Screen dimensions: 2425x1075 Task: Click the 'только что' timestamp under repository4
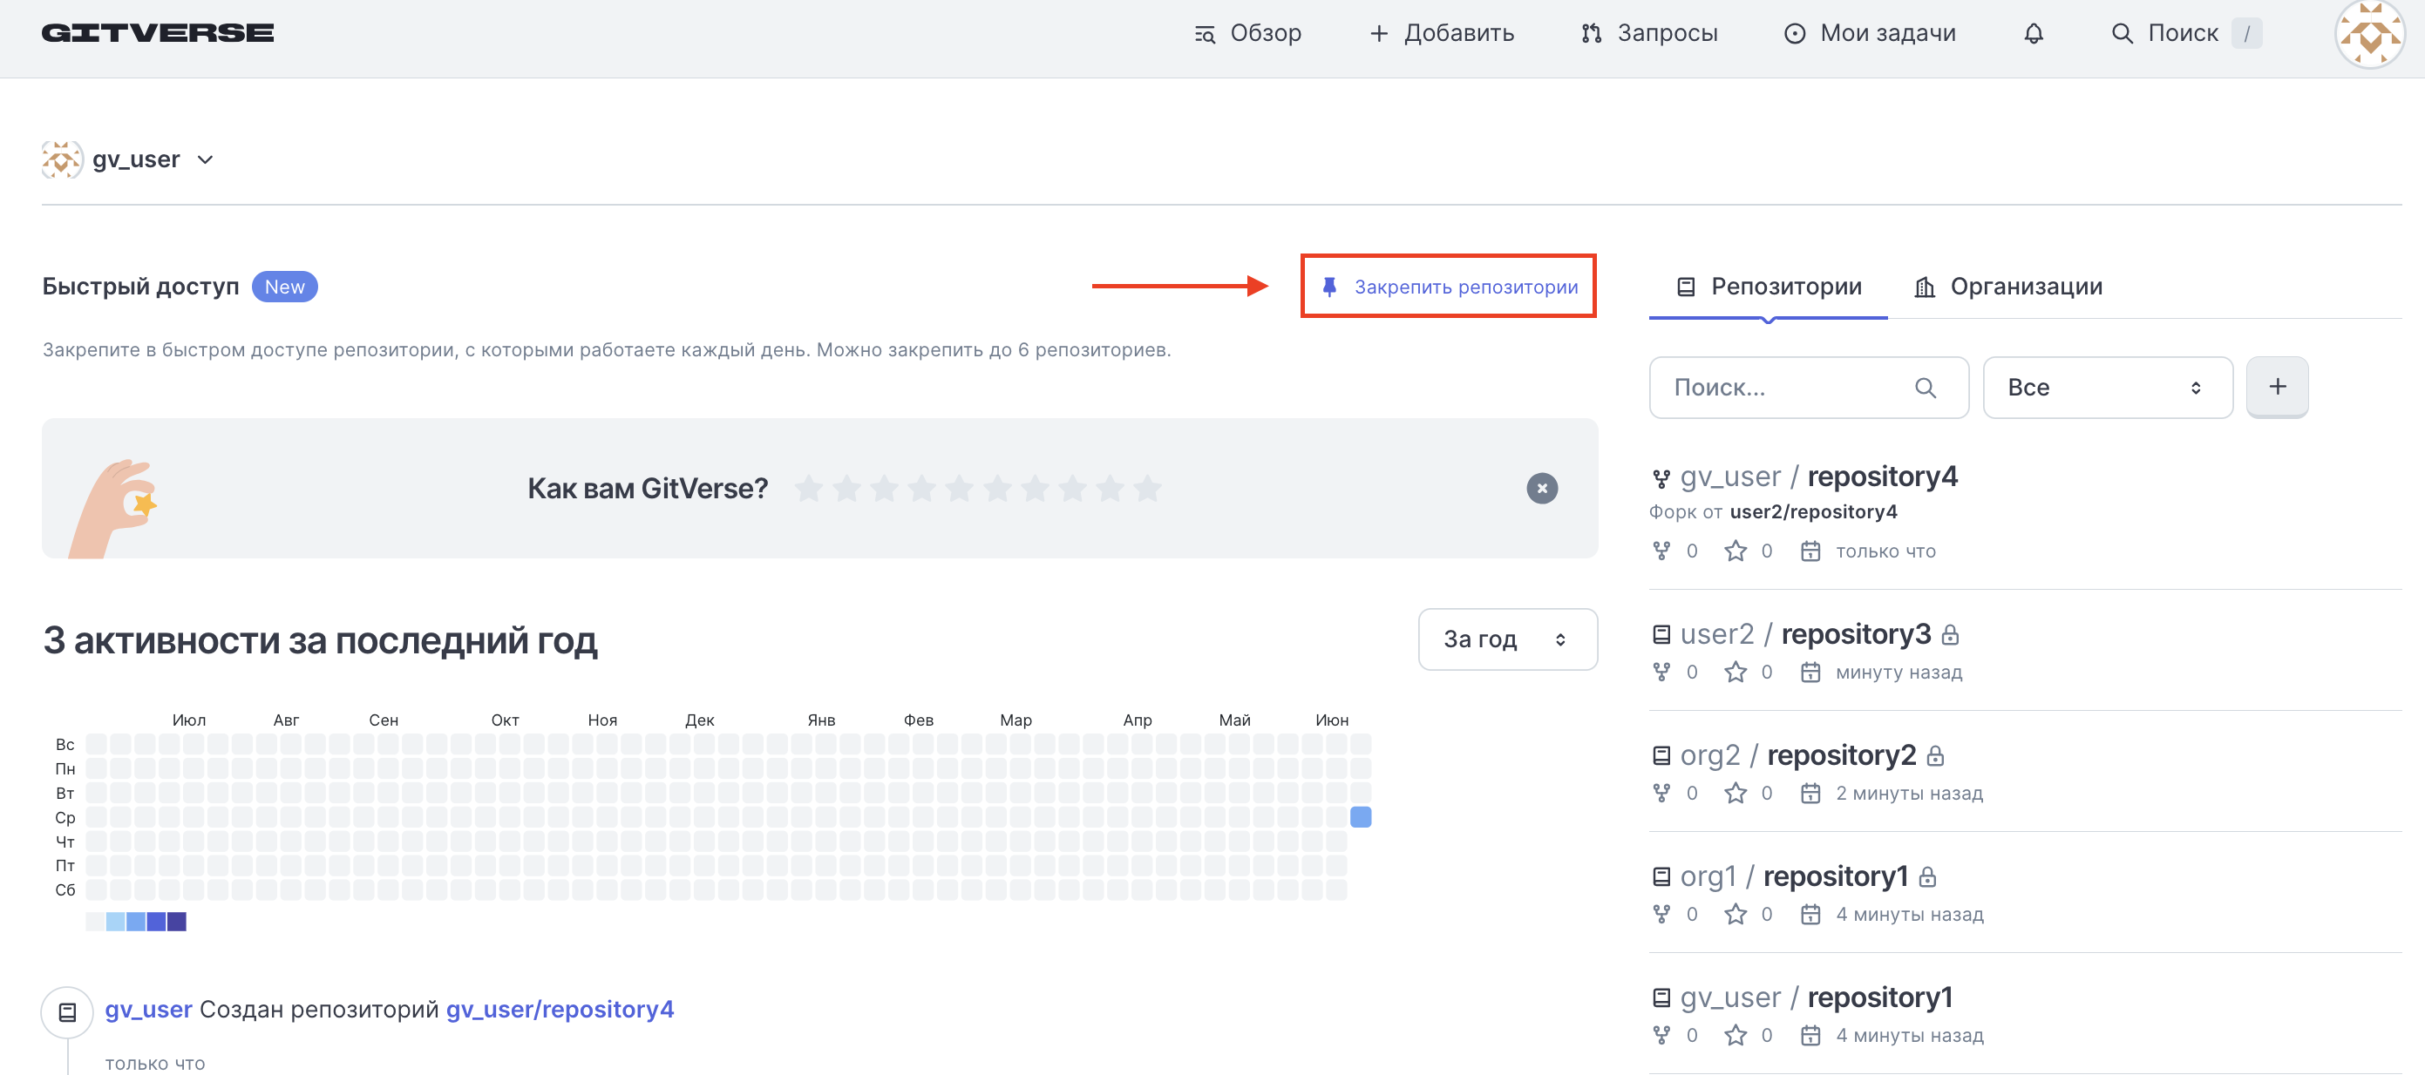[x=1885, y=552]
